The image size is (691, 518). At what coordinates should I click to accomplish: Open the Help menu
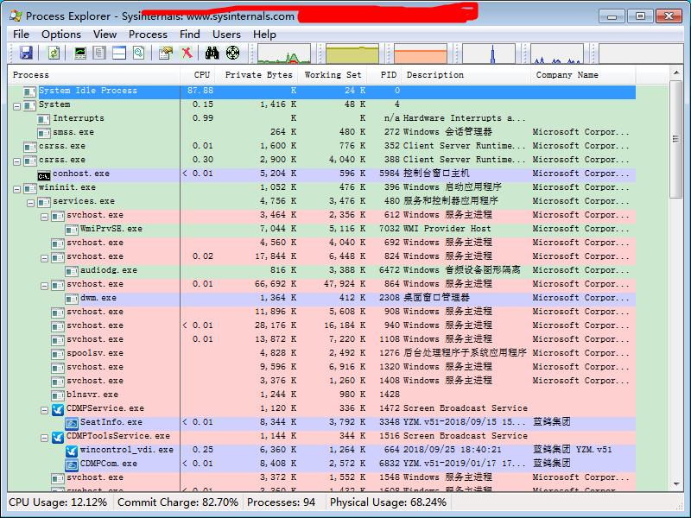264,35
